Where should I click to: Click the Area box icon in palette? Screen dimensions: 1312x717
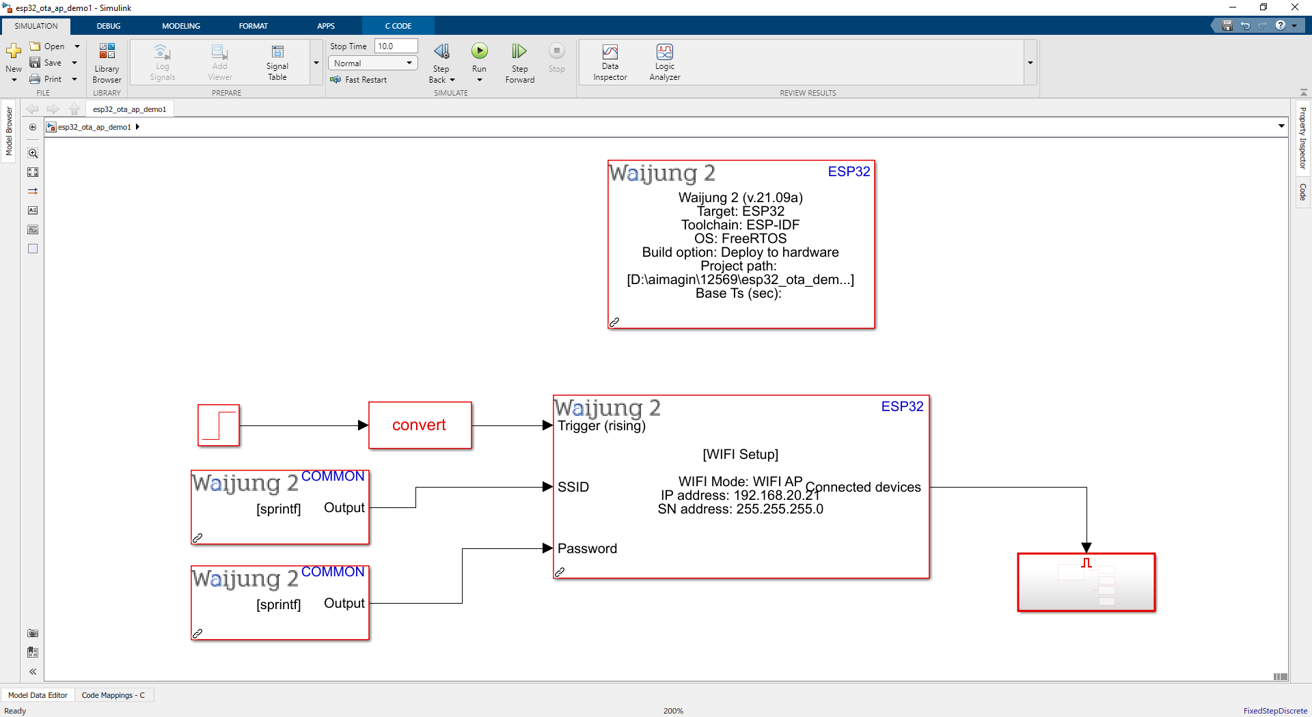pos(33,249)
